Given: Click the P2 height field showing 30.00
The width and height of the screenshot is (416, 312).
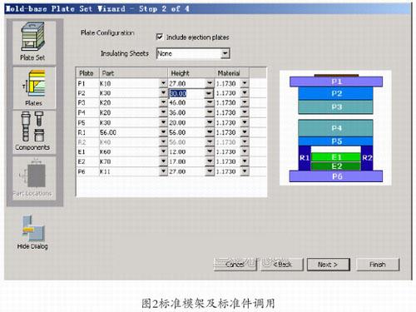Looking at the screenshot, I should pyautogui.click(x=187, y=93).
